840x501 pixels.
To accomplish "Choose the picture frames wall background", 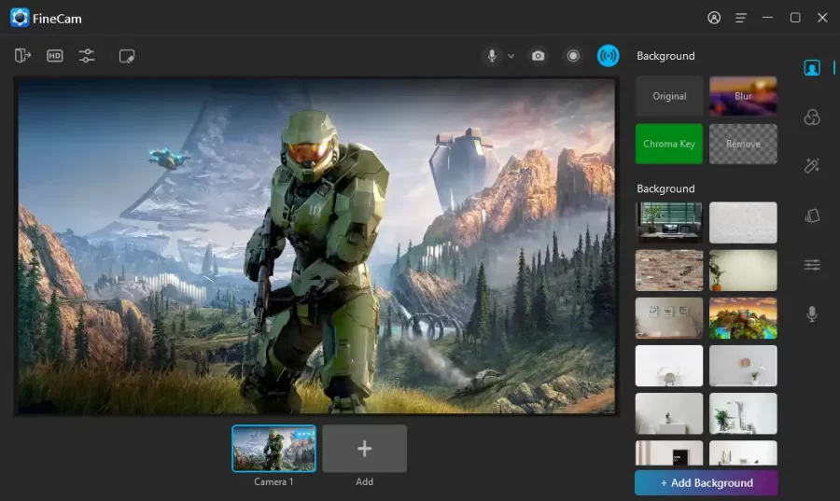I will (669, 318).
